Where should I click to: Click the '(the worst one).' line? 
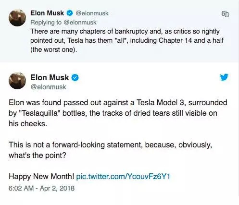coord(54,49)
